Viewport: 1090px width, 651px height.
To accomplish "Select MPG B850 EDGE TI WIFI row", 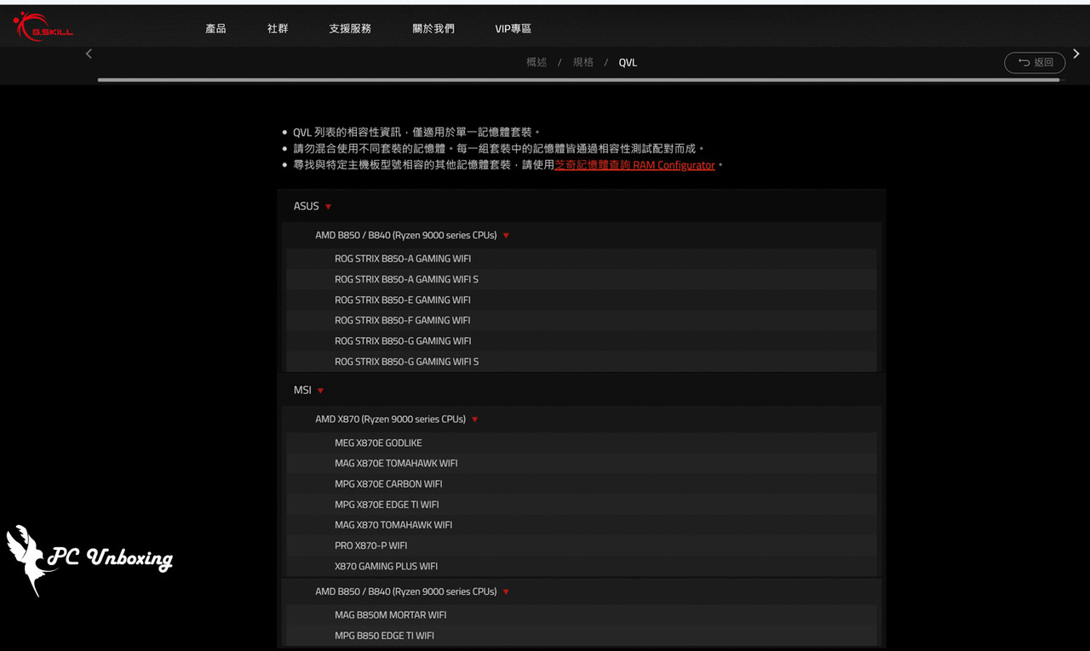I will [x=582, y=636].
